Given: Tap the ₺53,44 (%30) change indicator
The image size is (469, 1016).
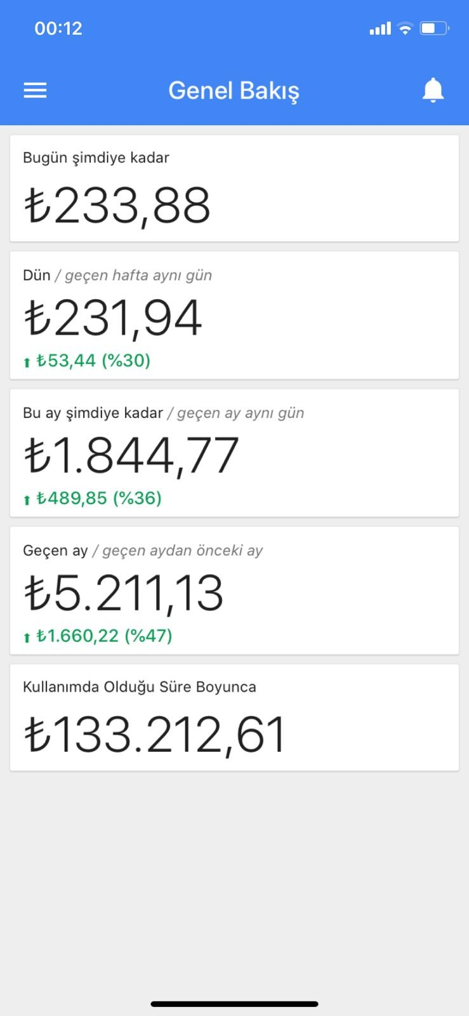Looking at the screenshot, I should click(x=93, y=361).
